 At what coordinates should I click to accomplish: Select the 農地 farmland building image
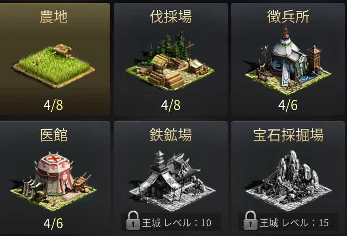click(x=53, y=66)
